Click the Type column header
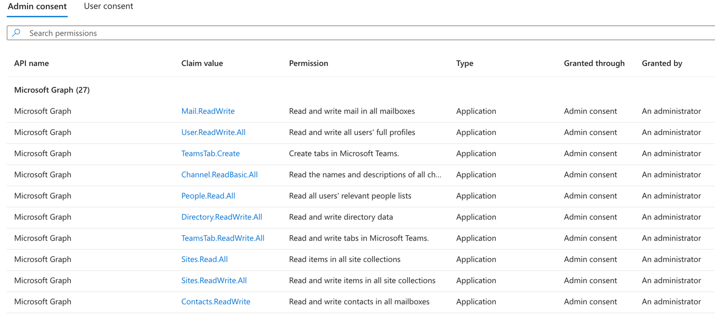715x316 pixels. point(465,63)
